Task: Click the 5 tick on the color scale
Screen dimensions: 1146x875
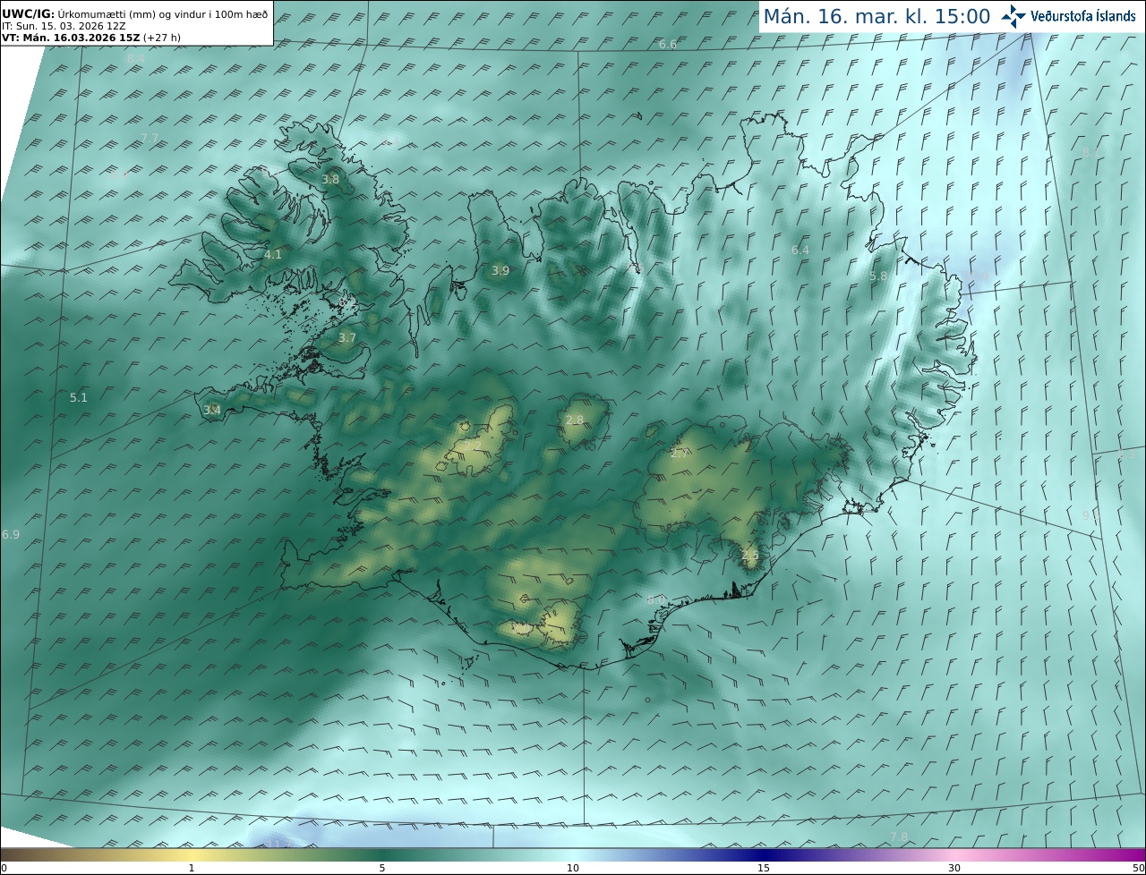Action: click(x=382, y=868)
